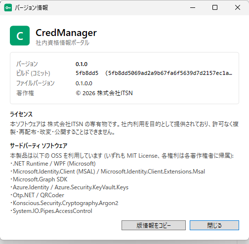The image size is (249, 244).
Task: Click the Azure.Identity / Azure.Security.KeyVault.Keys line
Action: (x=69, y=187)
